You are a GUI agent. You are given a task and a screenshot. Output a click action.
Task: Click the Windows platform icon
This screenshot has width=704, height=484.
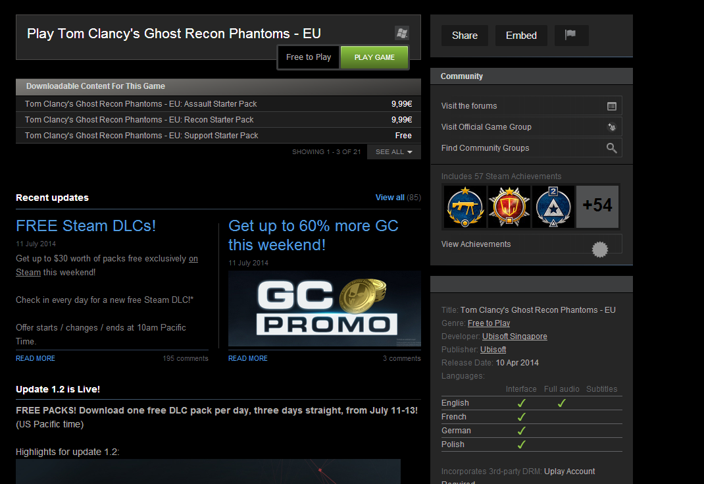click(x=402, y=33)
